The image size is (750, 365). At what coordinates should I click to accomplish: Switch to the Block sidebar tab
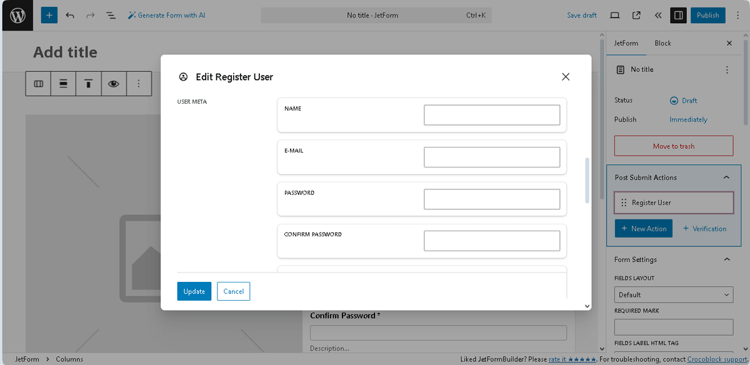[662, 43]
